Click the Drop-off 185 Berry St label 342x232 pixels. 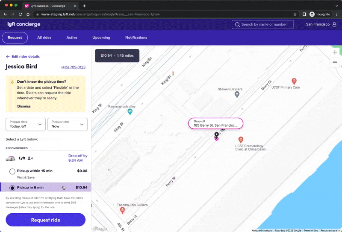coord(215,123)
